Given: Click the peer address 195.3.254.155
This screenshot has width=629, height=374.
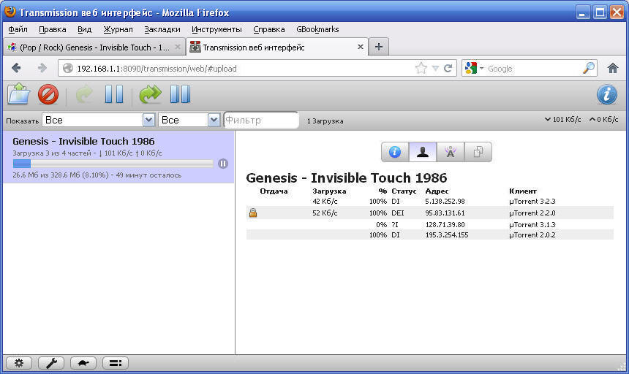Looking at the screenshot, I should [x=446, y=235].
